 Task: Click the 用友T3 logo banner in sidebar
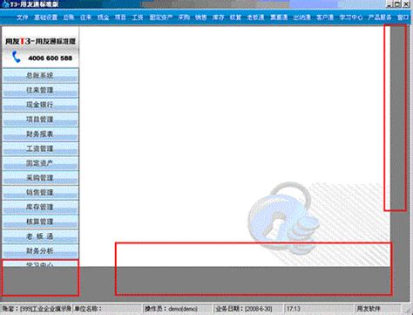(x=40, y=41)
